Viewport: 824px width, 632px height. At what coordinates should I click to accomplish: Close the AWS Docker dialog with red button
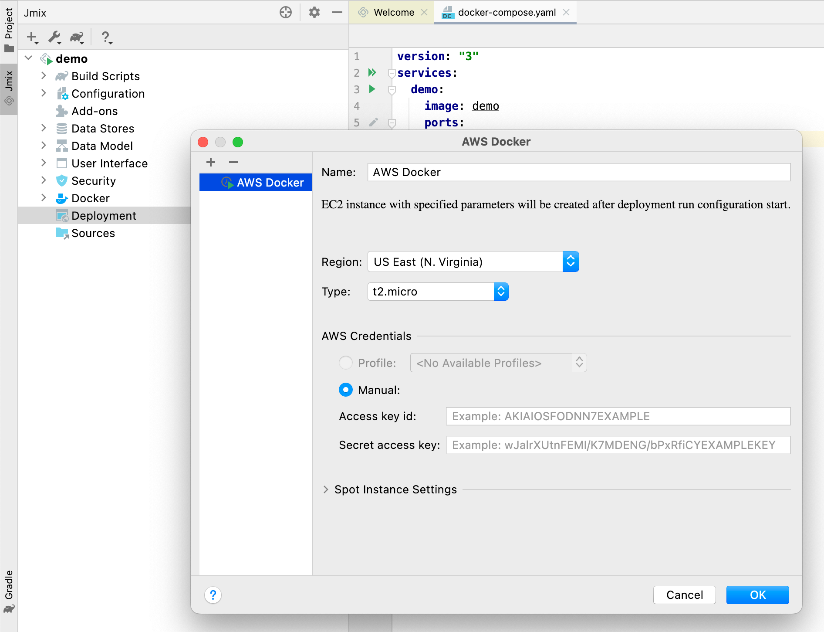point(203,142)
